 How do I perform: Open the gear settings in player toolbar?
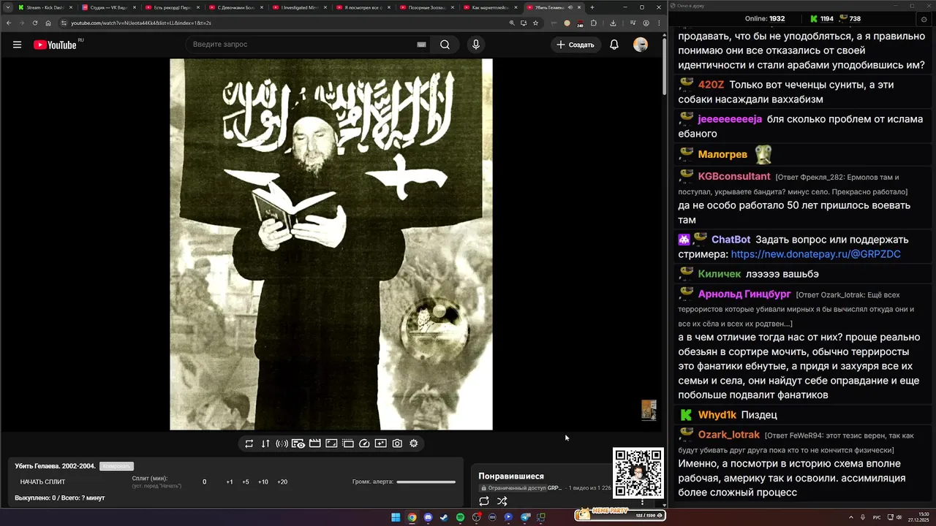coord(414,443)
